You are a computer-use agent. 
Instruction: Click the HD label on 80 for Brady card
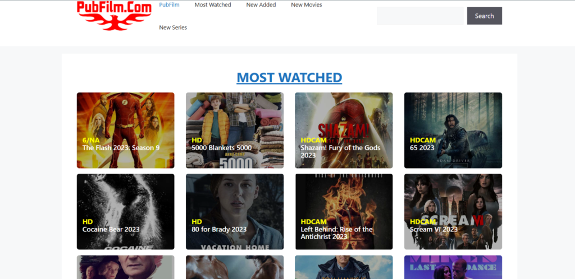coord(197,222)
